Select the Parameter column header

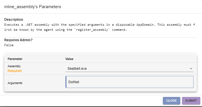pyautogui.click(x=15, y=59)
